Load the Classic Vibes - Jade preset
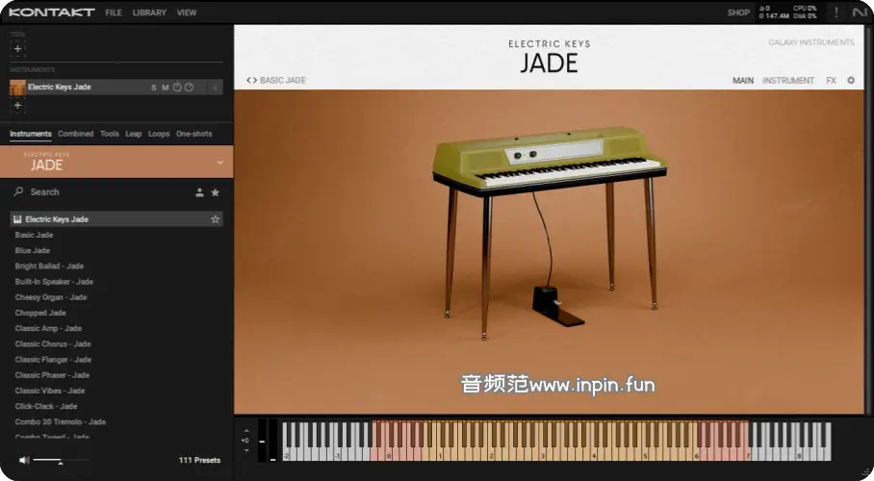Image resolution: width=874 pixels, height=481 pixels. click(50, 391)
